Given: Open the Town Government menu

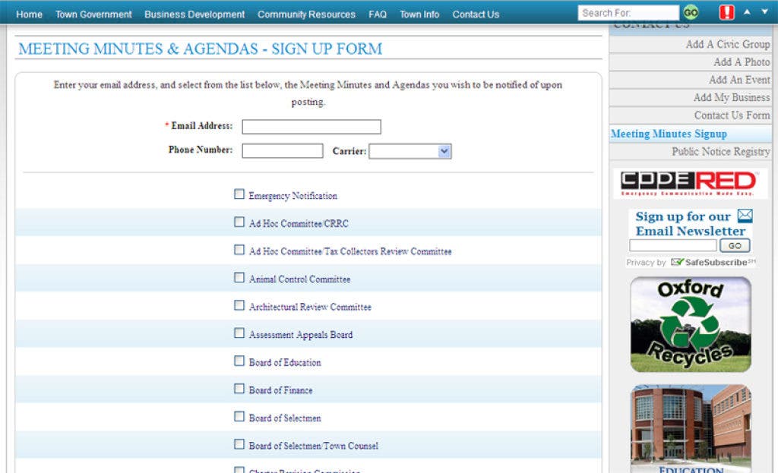Looking at the screenshot, I should point(93,14).
